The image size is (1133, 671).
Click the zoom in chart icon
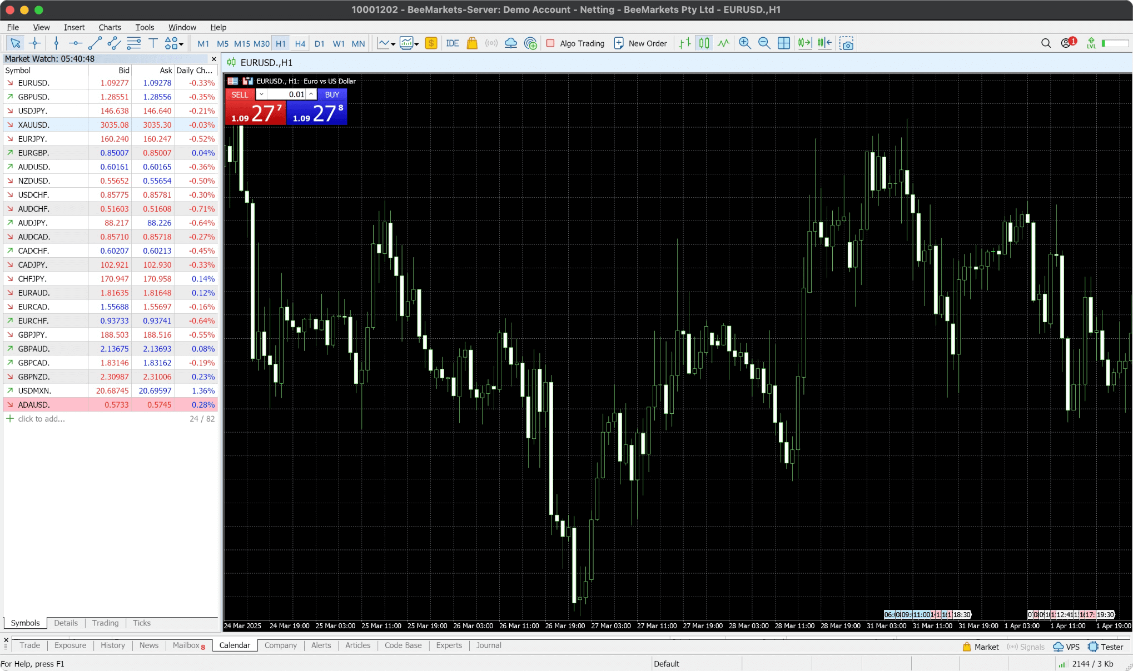coord(745,43)
